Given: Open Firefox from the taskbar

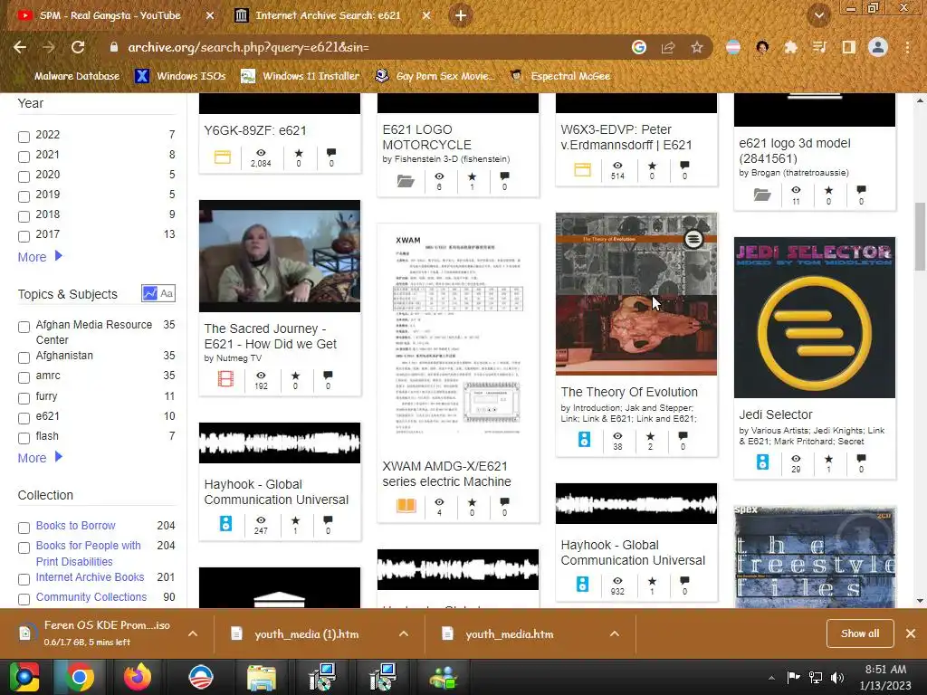Looking at the screenshot, I should point(138,677).
